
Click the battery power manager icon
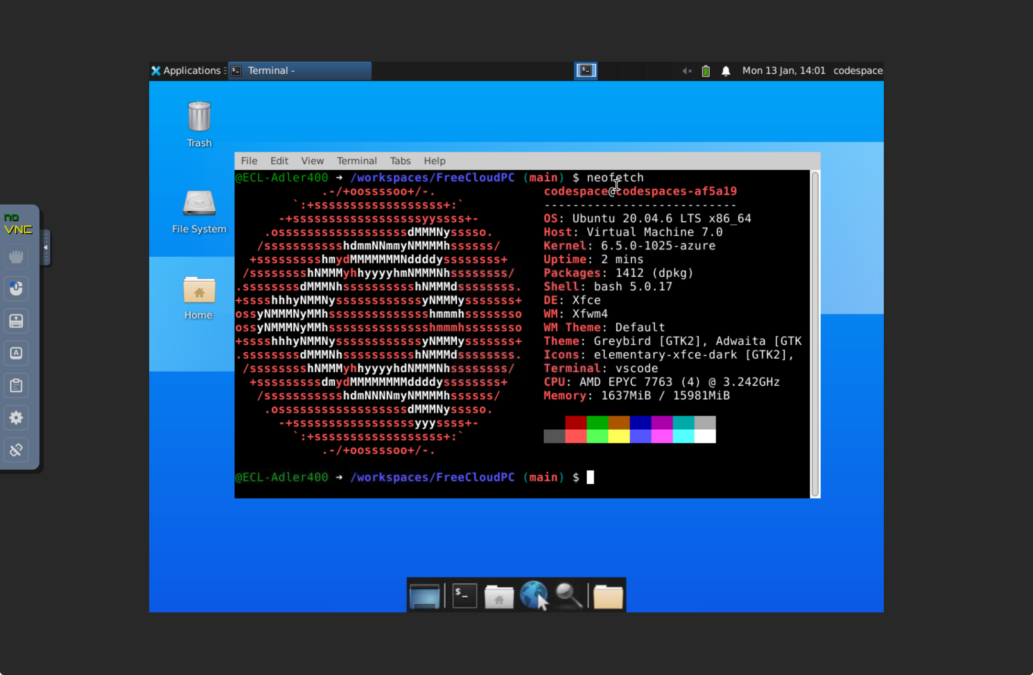pyautogui.click(x=706, y=71)
